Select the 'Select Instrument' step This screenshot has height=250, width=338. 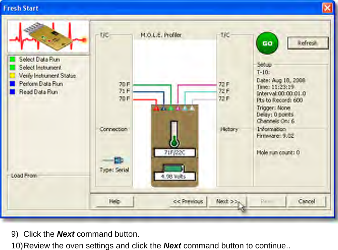(x=40, y=68)
